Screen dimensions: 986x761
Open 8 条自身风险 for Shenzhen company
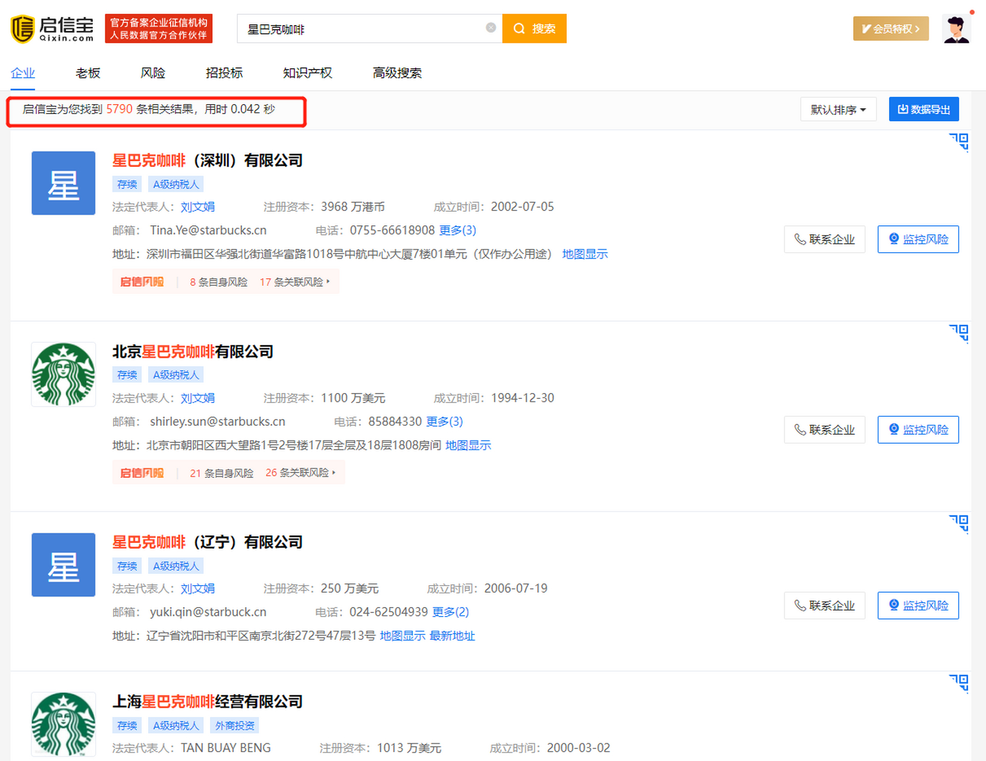(x=218, y=282)
